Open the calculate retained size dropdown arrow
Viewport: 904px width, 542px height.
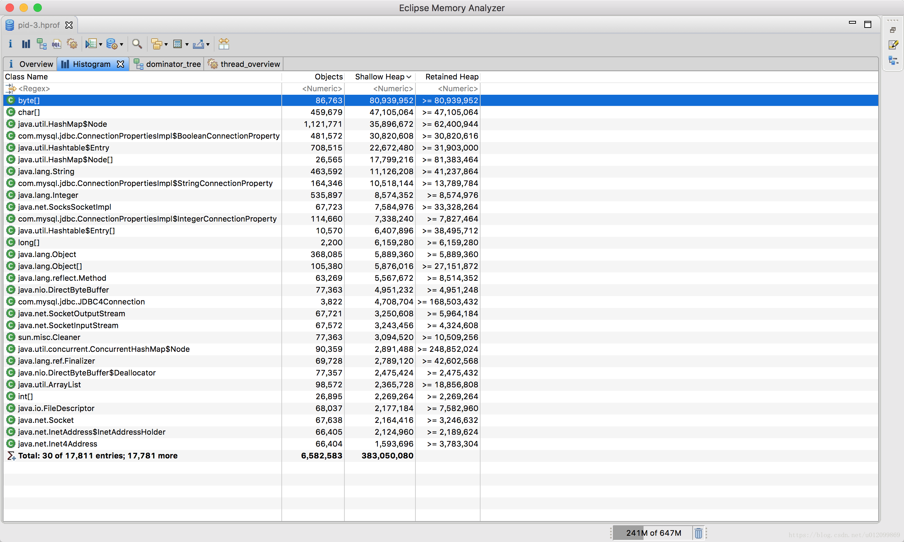[187, 45]
